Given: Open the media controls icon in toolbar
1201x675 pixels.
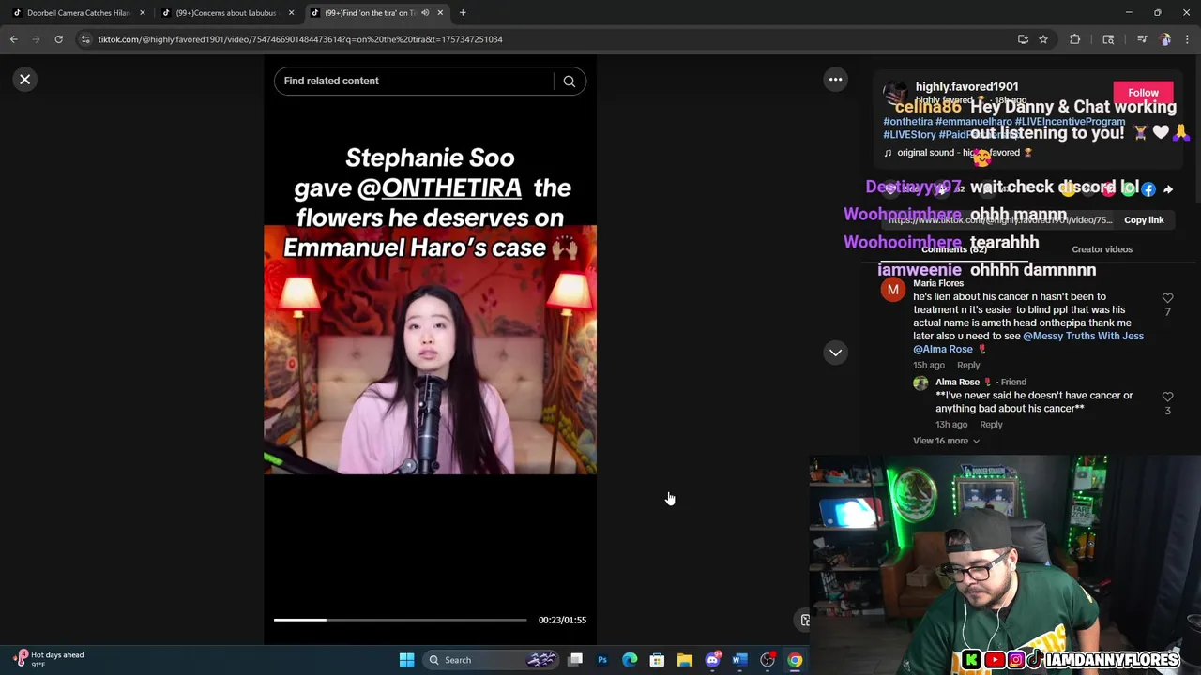Looking at the screenshot, I should click(1141, 39).
